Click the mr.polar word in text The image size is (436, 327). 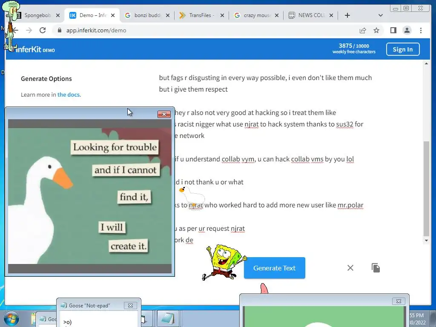click(x=350, y=205)
